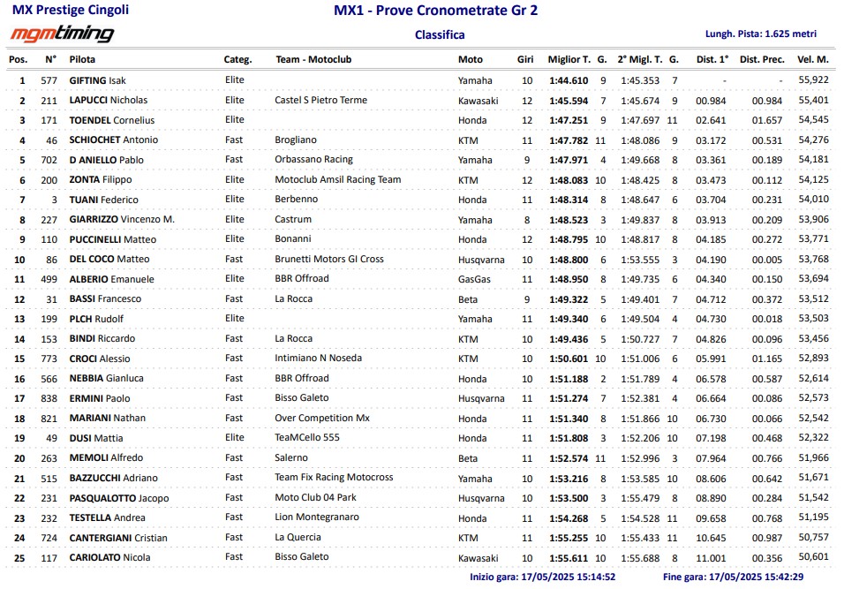Viewport: 844px width, 589px height.
Task: Select rider 'DUSI Mattia'
Action: point(96,439)
